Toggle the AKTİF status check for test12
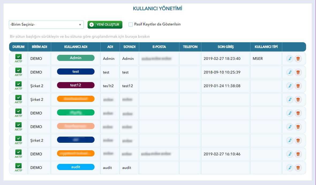 coord(18,84)
